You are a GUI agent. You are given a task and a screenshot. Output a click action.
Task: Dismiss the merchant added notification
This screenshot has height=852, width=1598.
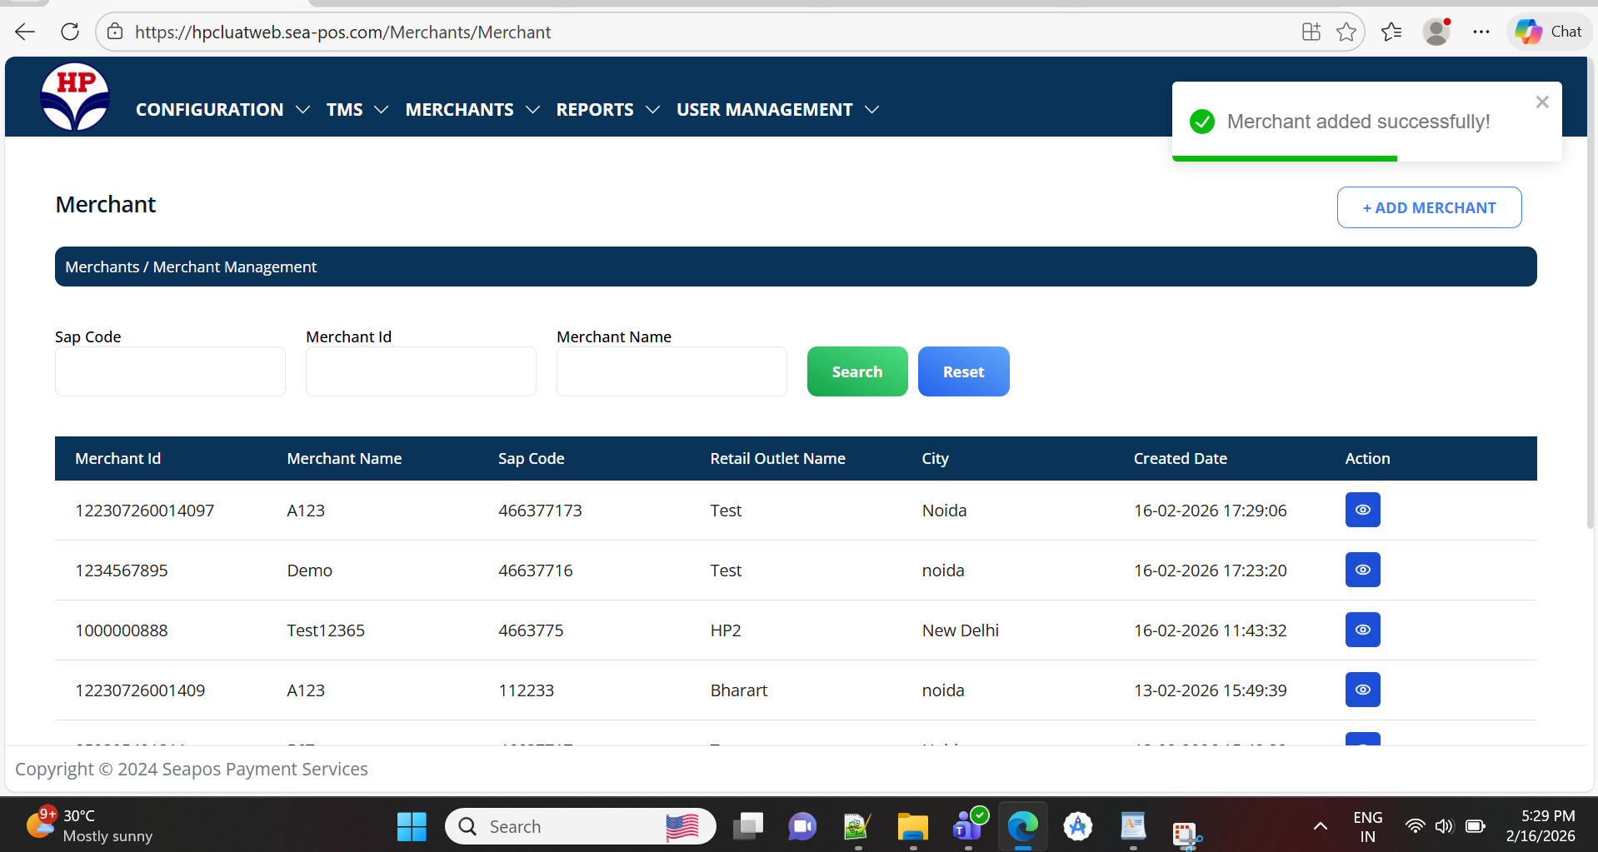tap(1541, 102)
